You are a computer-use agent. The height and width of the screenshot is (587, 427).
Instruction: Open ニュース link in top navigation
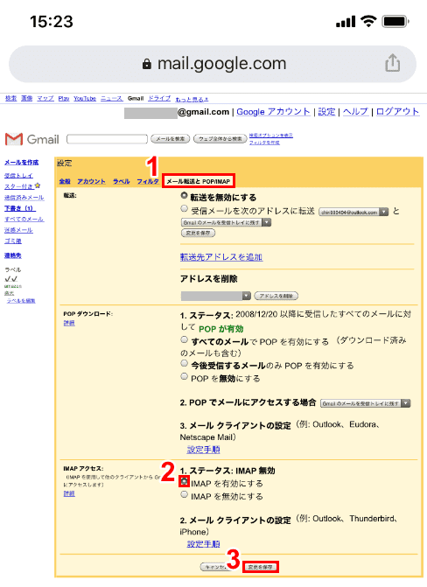click(x=112, y=99)
